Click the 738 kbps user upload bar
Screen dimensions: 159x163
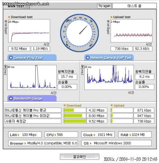pyautogui.click(x=122, y=121)
